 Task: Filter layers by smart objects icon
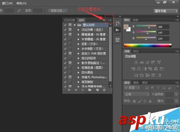(x=170, y=88)
